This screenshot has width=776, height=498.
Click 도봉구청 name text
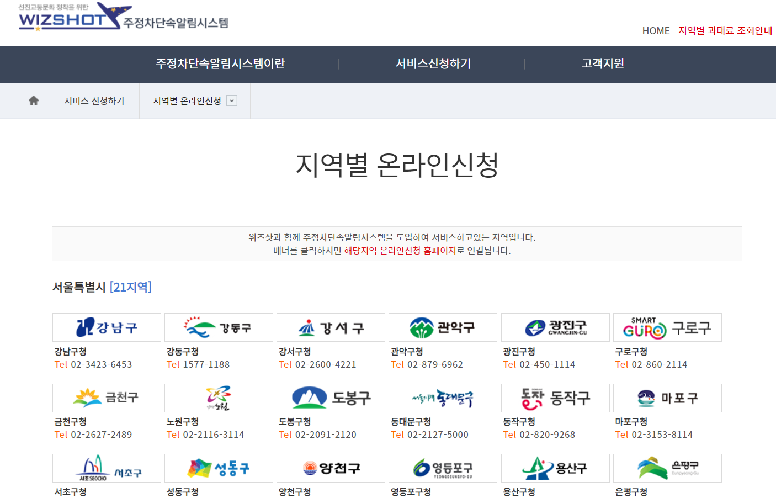point(295,422)
